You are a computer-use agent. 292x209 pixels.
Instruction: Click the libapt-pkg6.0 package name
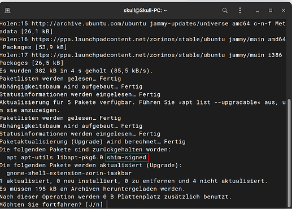pyautogui.click(x=80, y=158)
